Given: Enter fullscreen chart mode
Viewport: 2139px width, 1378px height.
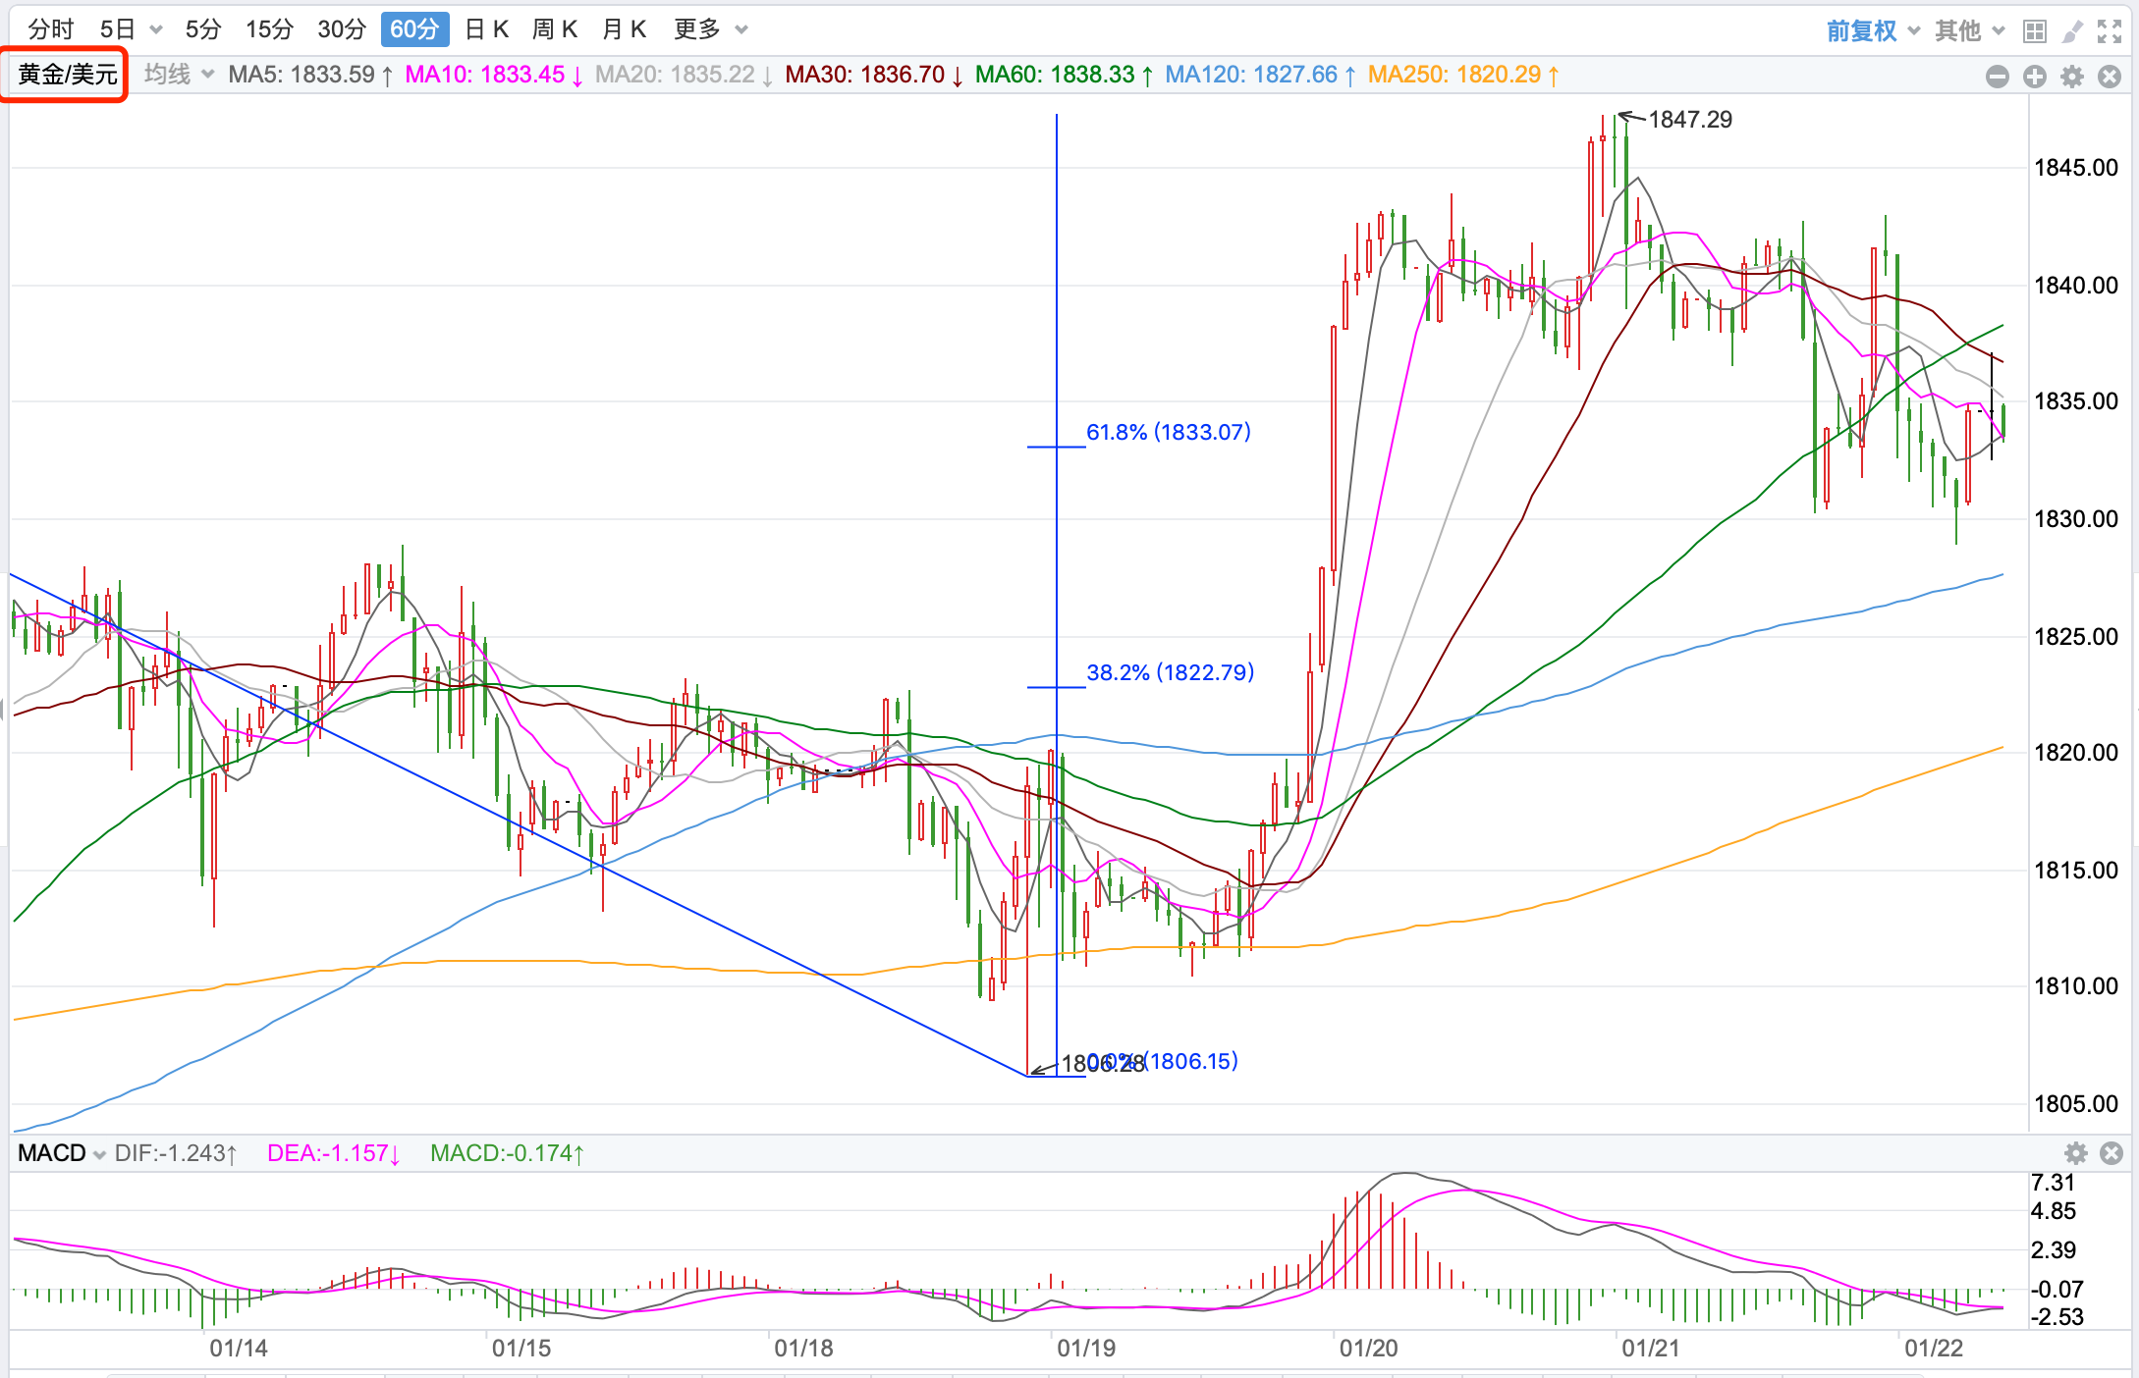Looking at the screenshot, I should point(2109,31).
